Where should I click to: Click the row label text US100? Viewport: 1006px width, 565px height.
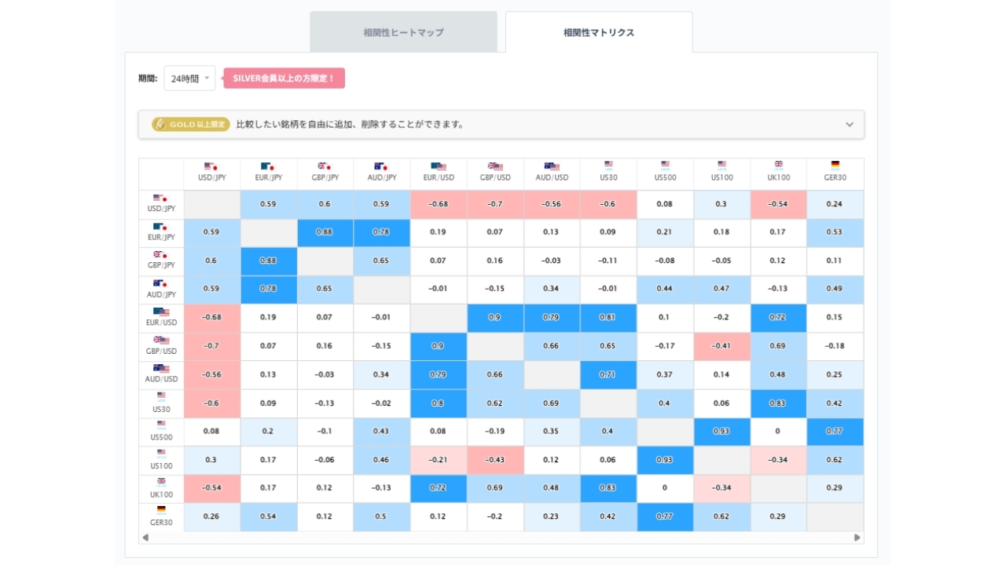click(161, 466)
